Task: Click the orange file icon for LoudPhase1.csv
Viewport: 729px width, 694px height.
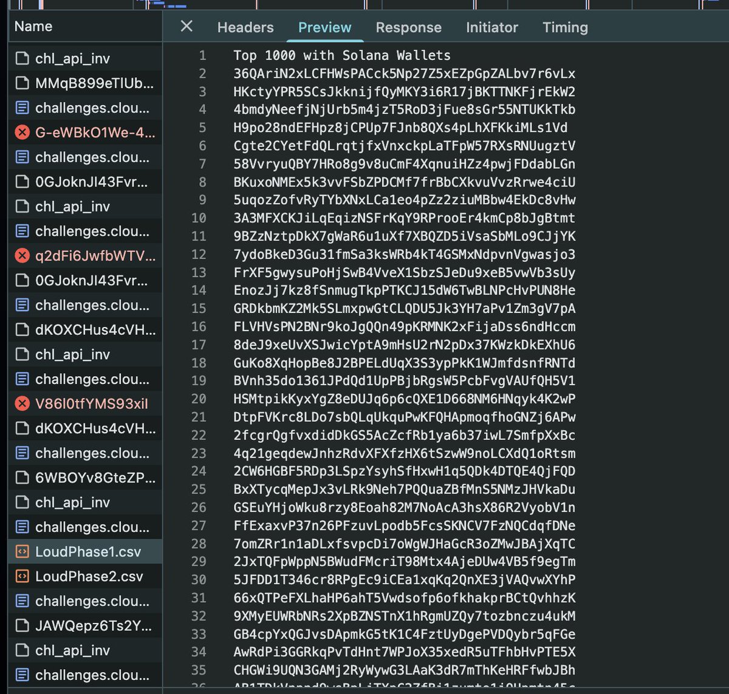Action: tap(22, 552)
